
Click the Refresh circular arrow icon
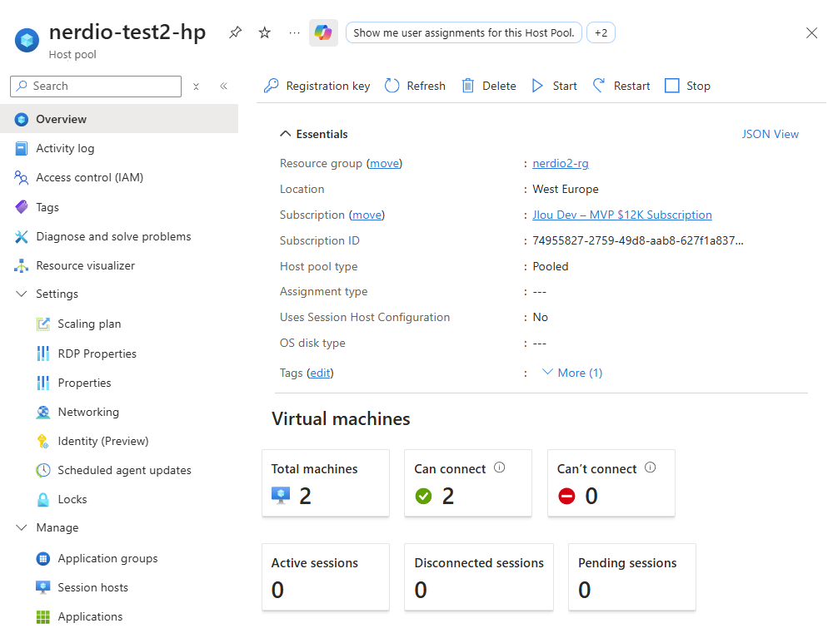(392, 86)
